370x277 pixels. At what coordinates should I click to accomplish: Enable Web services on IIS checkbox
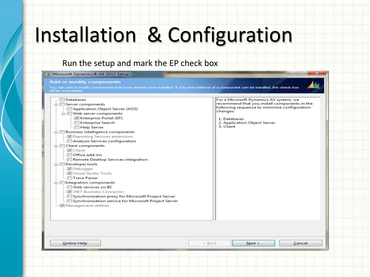click(70, 187)
